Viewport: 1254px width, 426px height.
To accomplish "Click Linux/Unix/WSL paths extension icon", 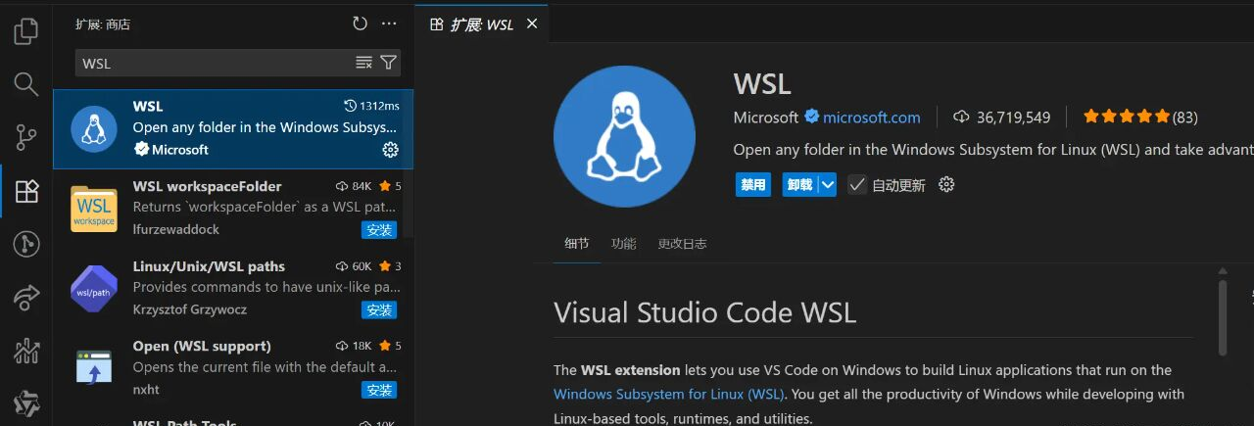I will click(94, 289).
